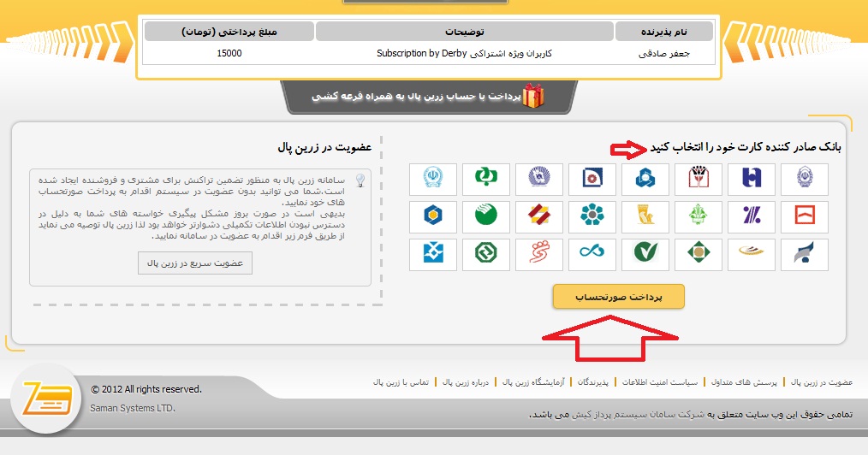Click the merchant name جعفر صادقی

point(663,54)
